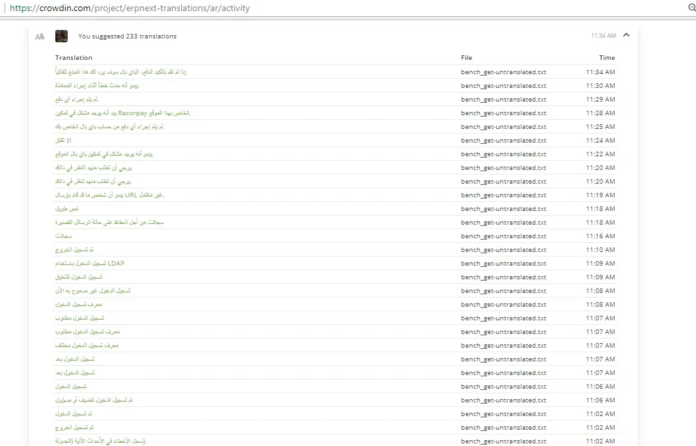Image resolution: width=696 pixels, height=446 pixels.
Task: Open the user avatar thumbnail
Action: tap(61, 36)
